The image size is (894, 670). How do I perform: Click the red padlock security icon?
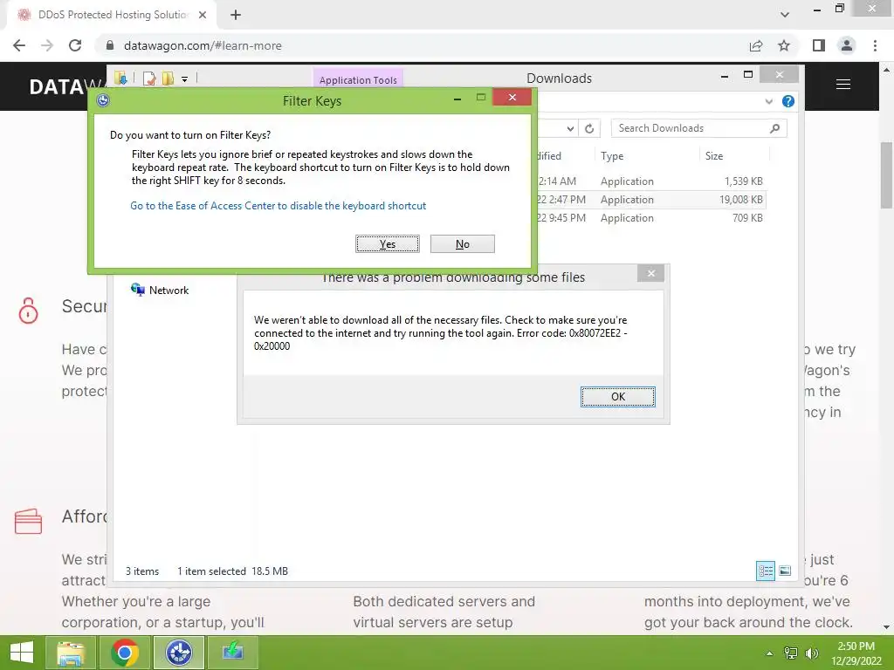click(x=28, y=311)
